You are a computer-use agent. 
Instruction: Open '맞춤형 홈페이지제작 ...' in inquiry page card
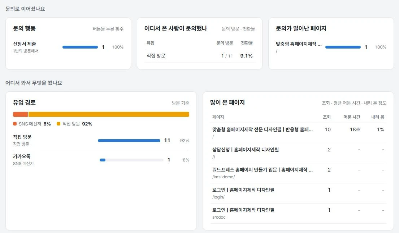[x=299, y=44]
